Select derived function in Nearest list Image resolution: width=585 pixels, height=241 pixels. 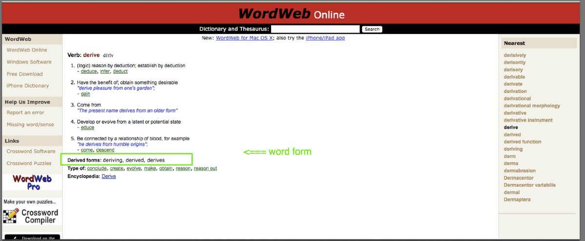[523, 142]
